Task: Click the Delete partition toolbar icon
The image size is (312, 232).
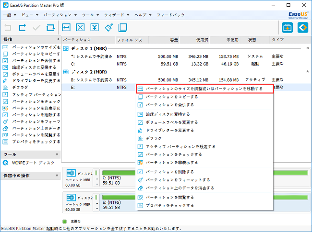Action: click(x=80, y=28)
